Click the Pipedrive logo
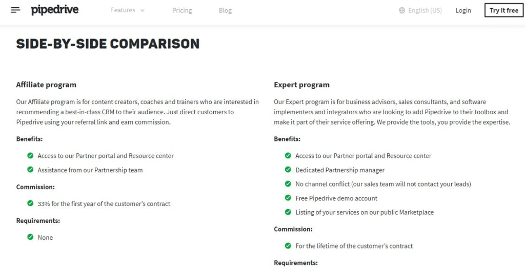This screenshot has width=525, height=268. click(55, 10)
